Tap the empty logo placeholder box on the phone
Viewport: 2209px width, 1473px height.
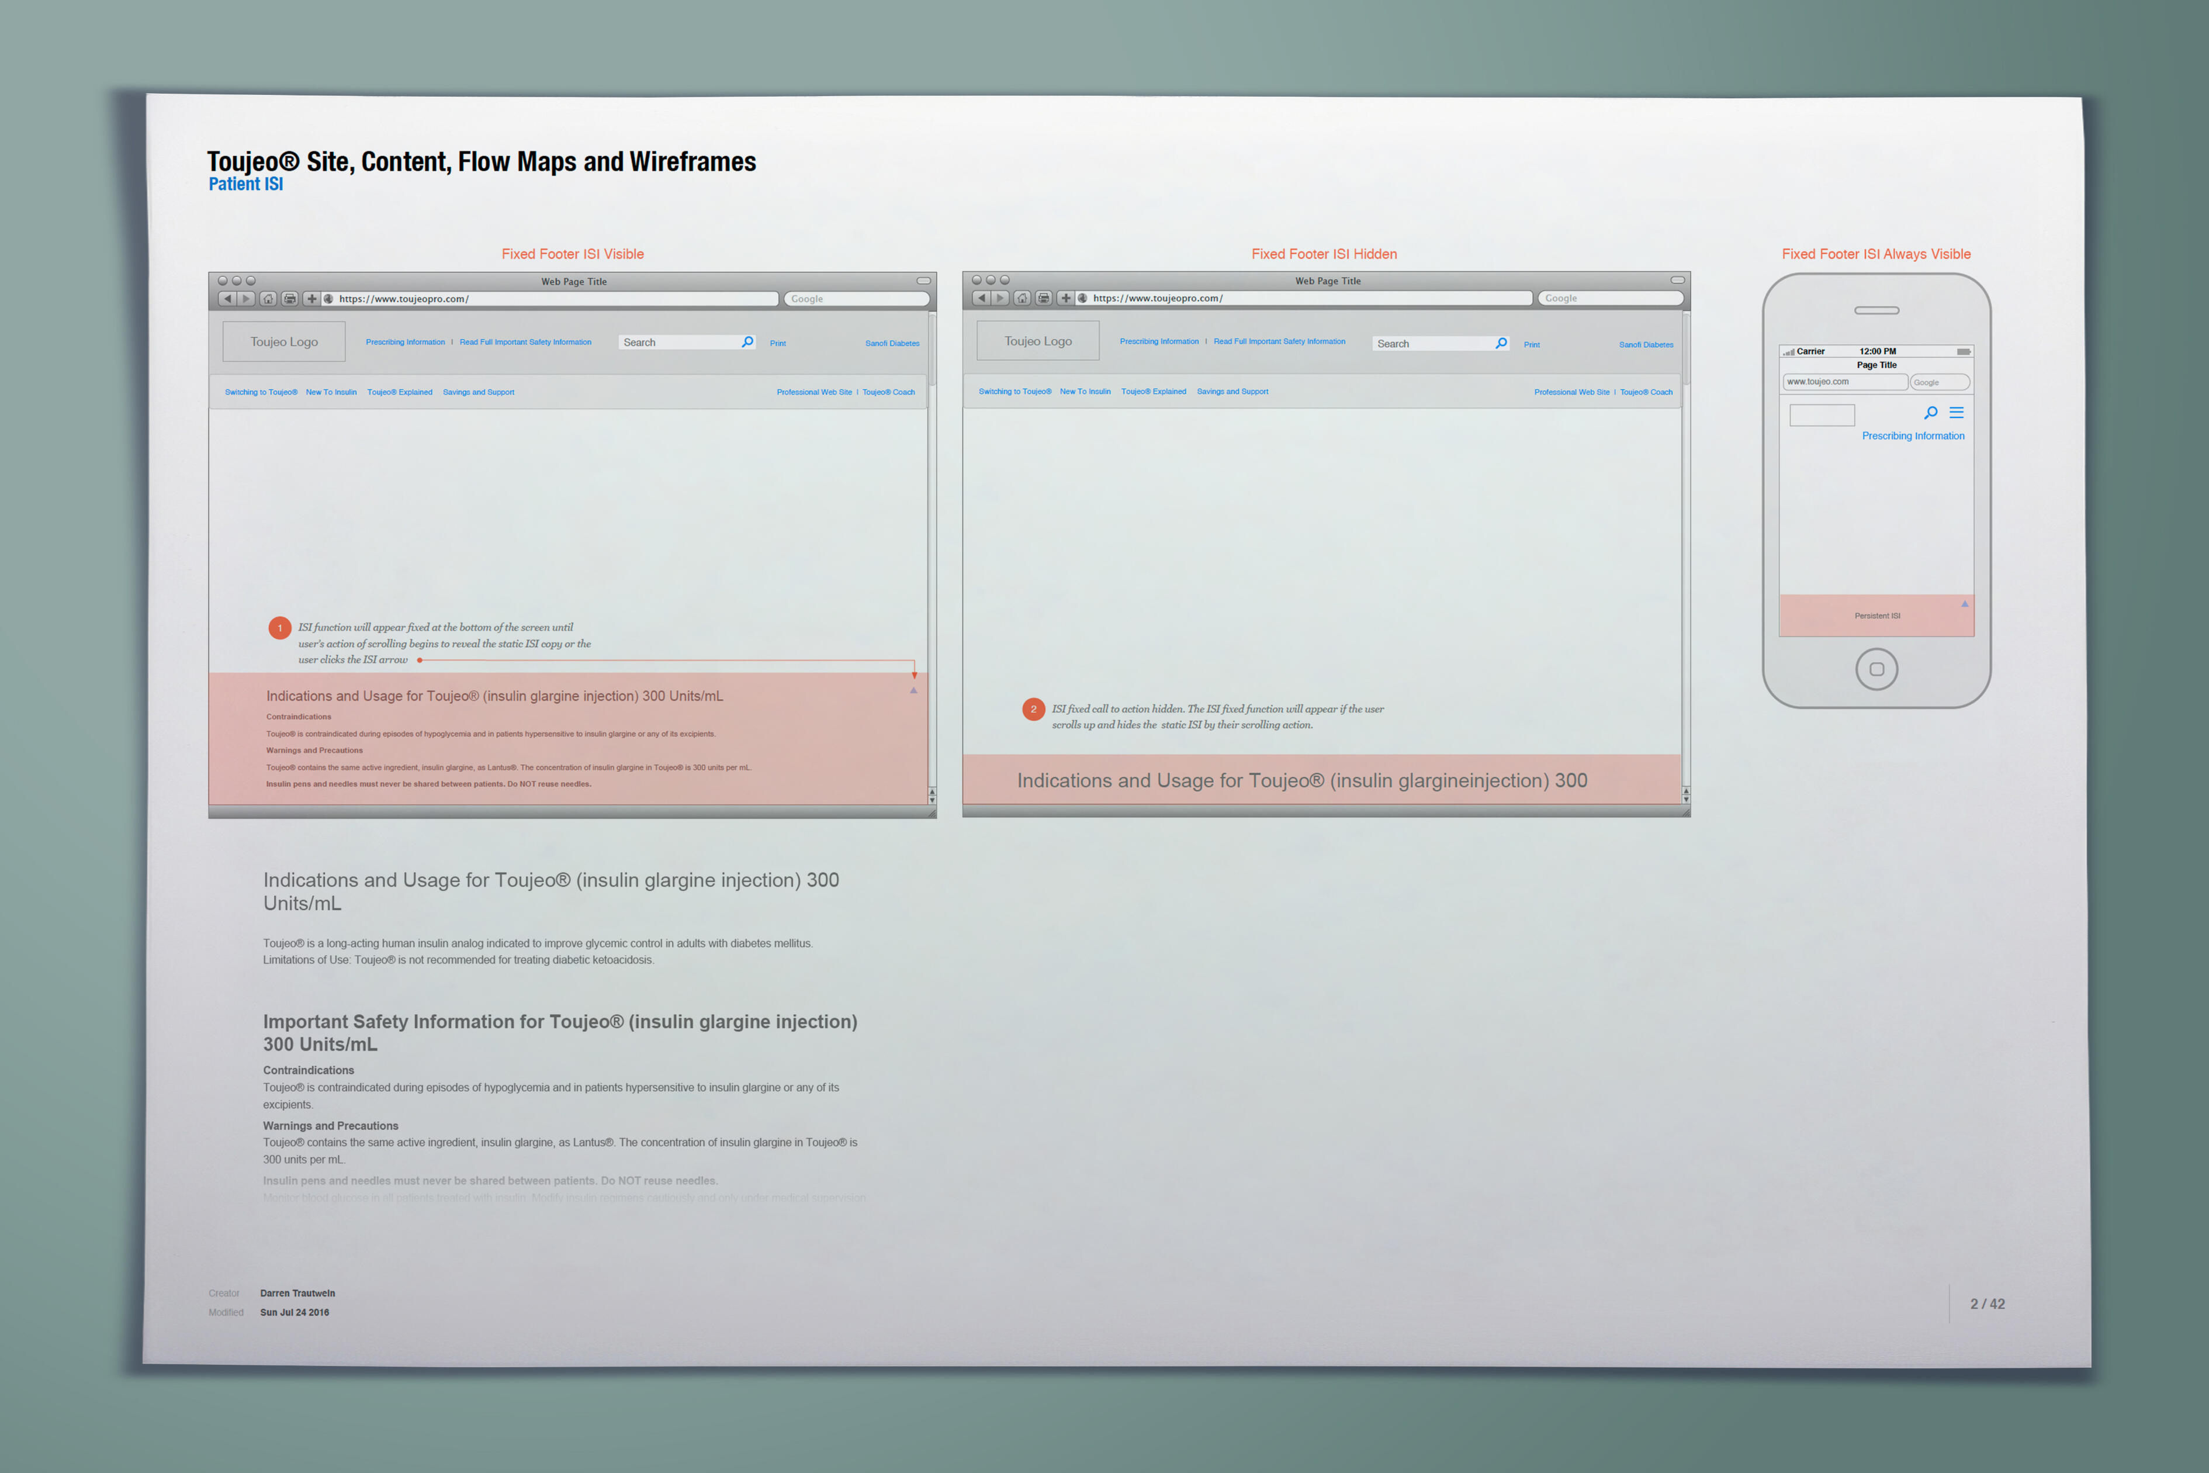1822,415
